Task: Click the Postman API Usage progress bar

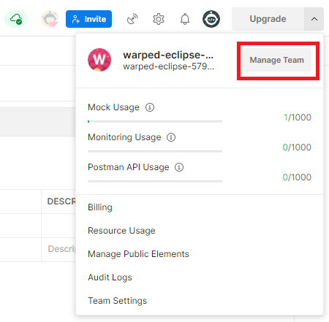Action: 155,181
